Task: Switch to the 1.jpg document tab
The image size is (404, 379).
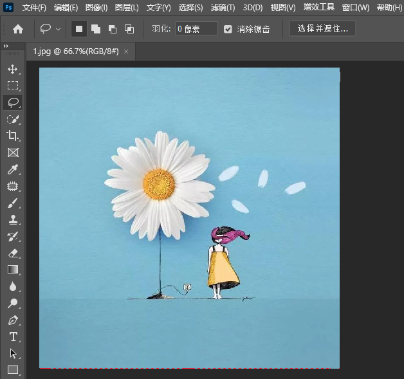Action: click(76, 51)
